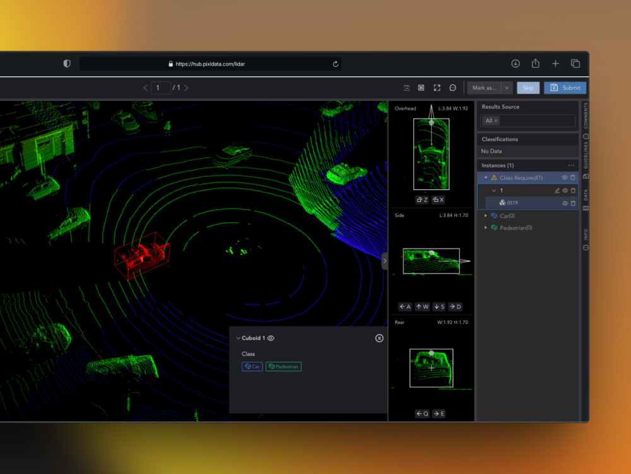Open browser downloads icon

click(x=516, y=64)
